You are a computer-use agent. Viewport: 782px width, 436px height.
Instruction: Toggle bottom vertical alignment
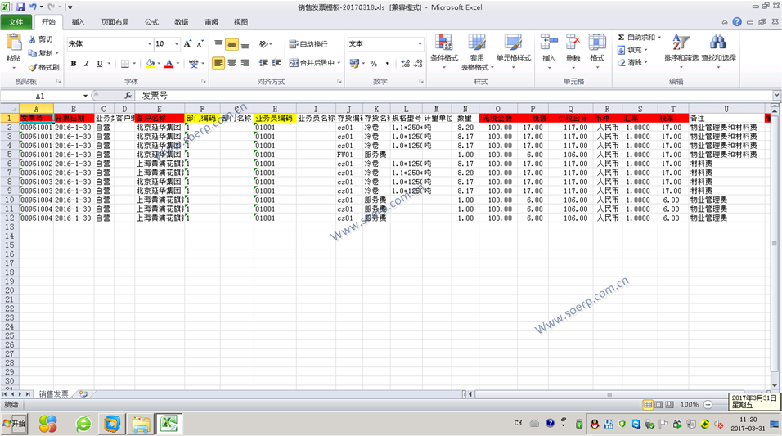pyautogui.click(x=245, y=44)
